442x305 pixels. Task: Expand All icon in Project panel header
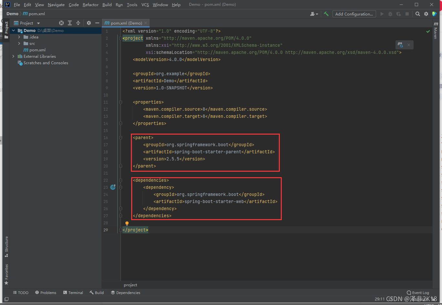tap(70, 23)
